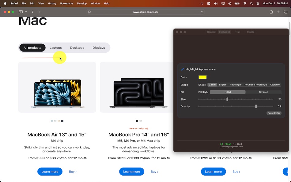Click Learn more under MacBook Air

(x=50, y=172)
